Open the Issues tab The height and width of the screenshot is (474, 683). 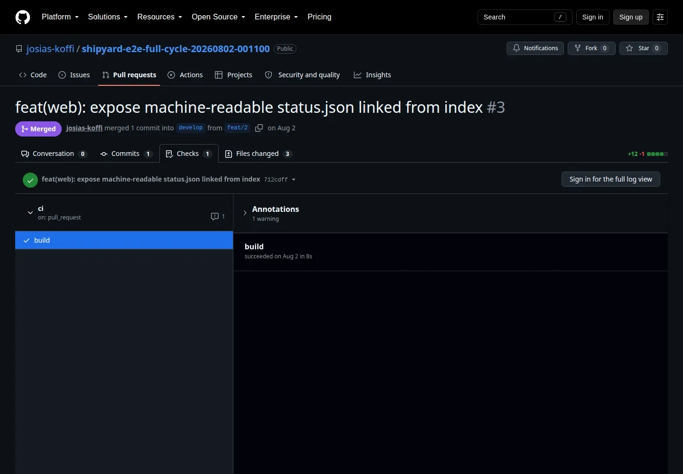pos(74,75)
